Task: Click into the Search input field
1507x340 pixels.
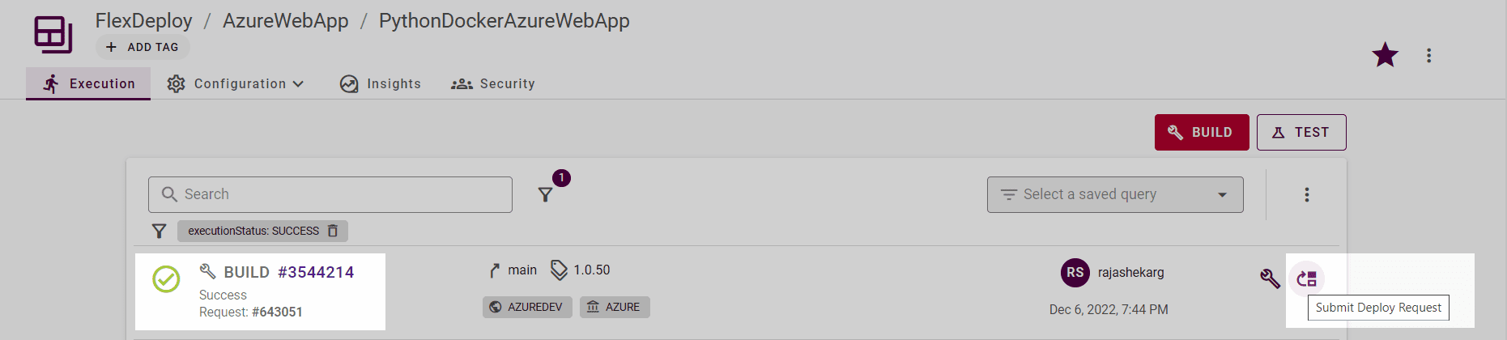Action: (330, 194)
